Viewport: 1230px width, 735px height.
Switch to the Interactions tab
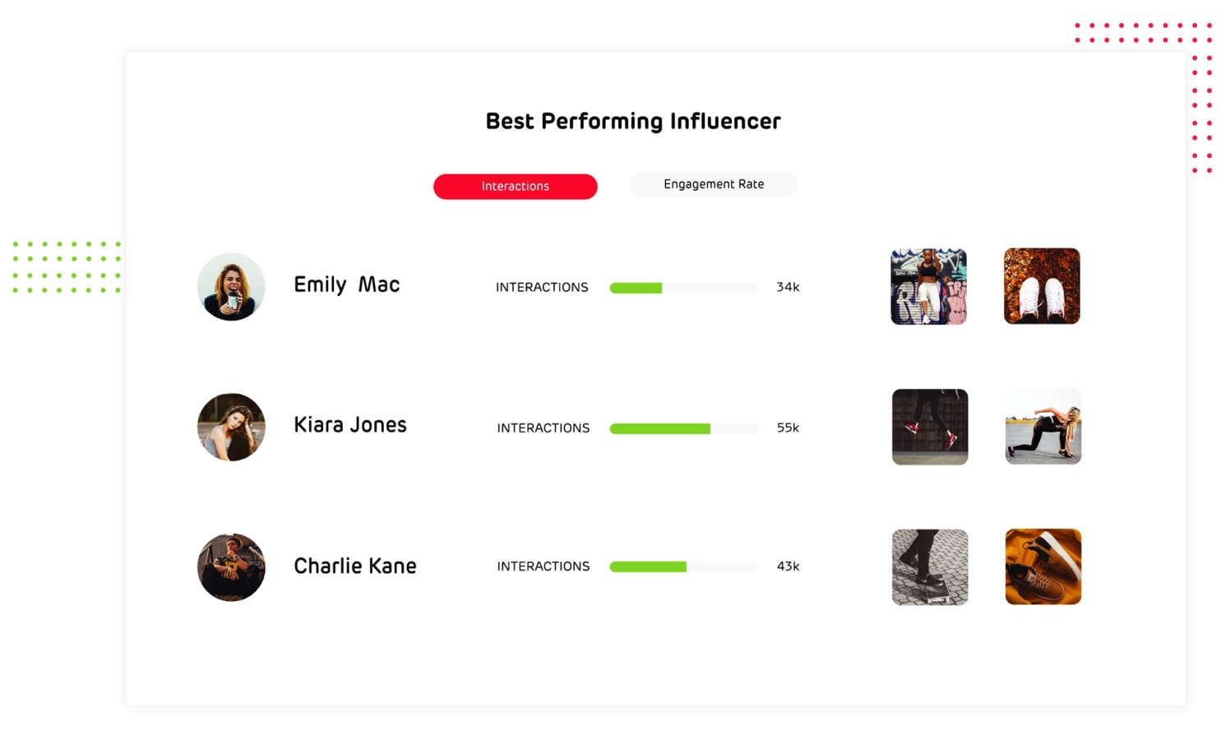tap(515, 187)
